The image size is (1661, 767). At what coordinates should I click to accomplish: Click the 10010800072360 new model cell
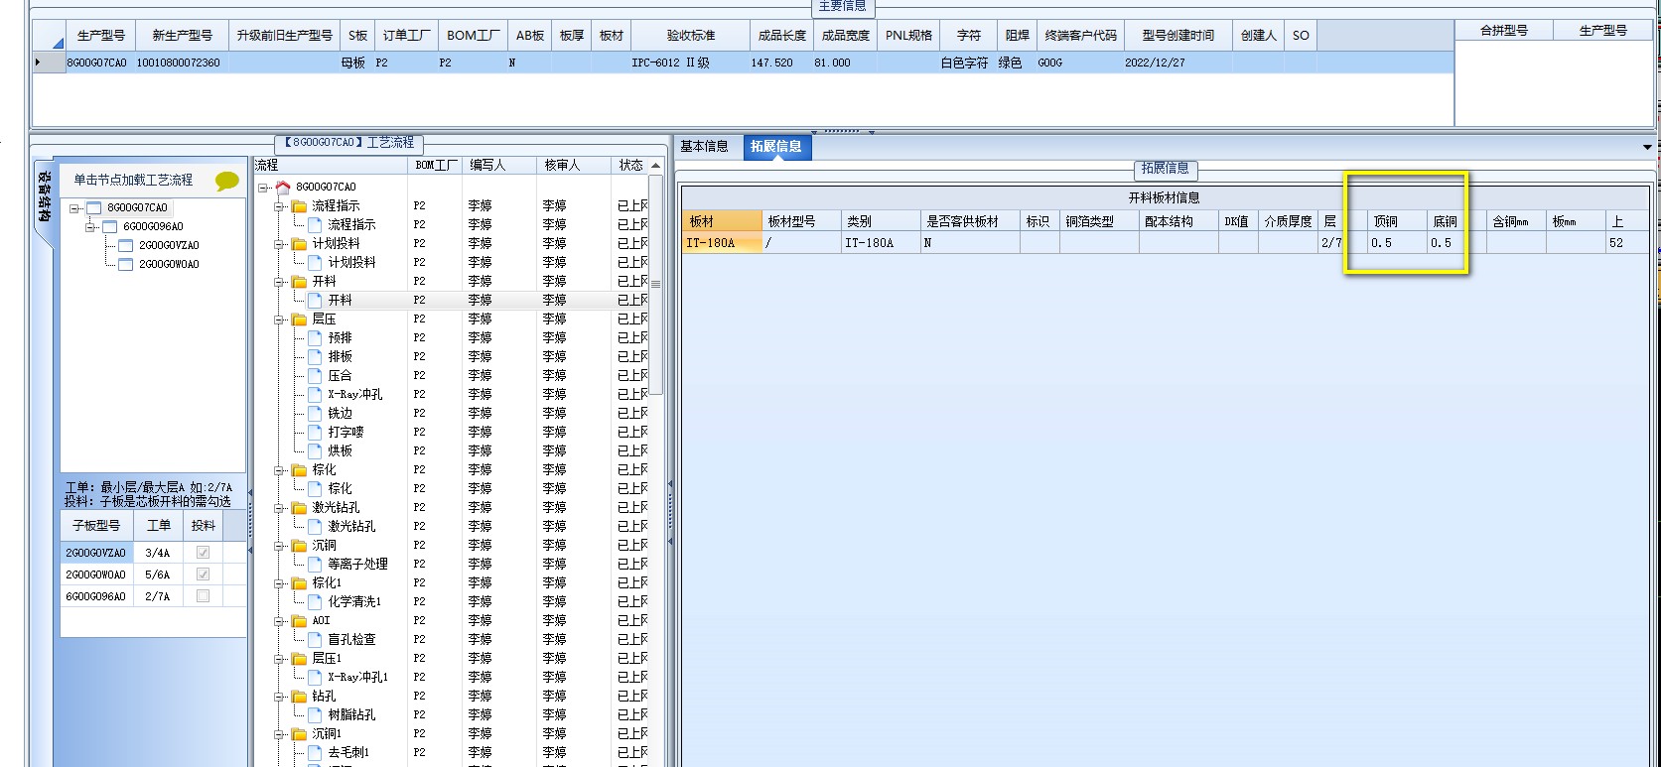tap(182, 63)
